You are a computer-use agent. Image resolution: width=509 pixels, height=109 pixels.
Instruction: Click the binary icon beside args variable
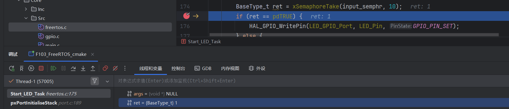point(129,94)
